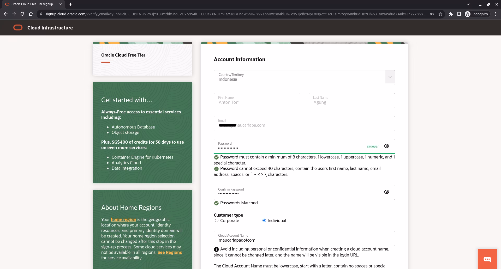Reload the Oracle signup page
501x269 pixels.
click(22, 14)
